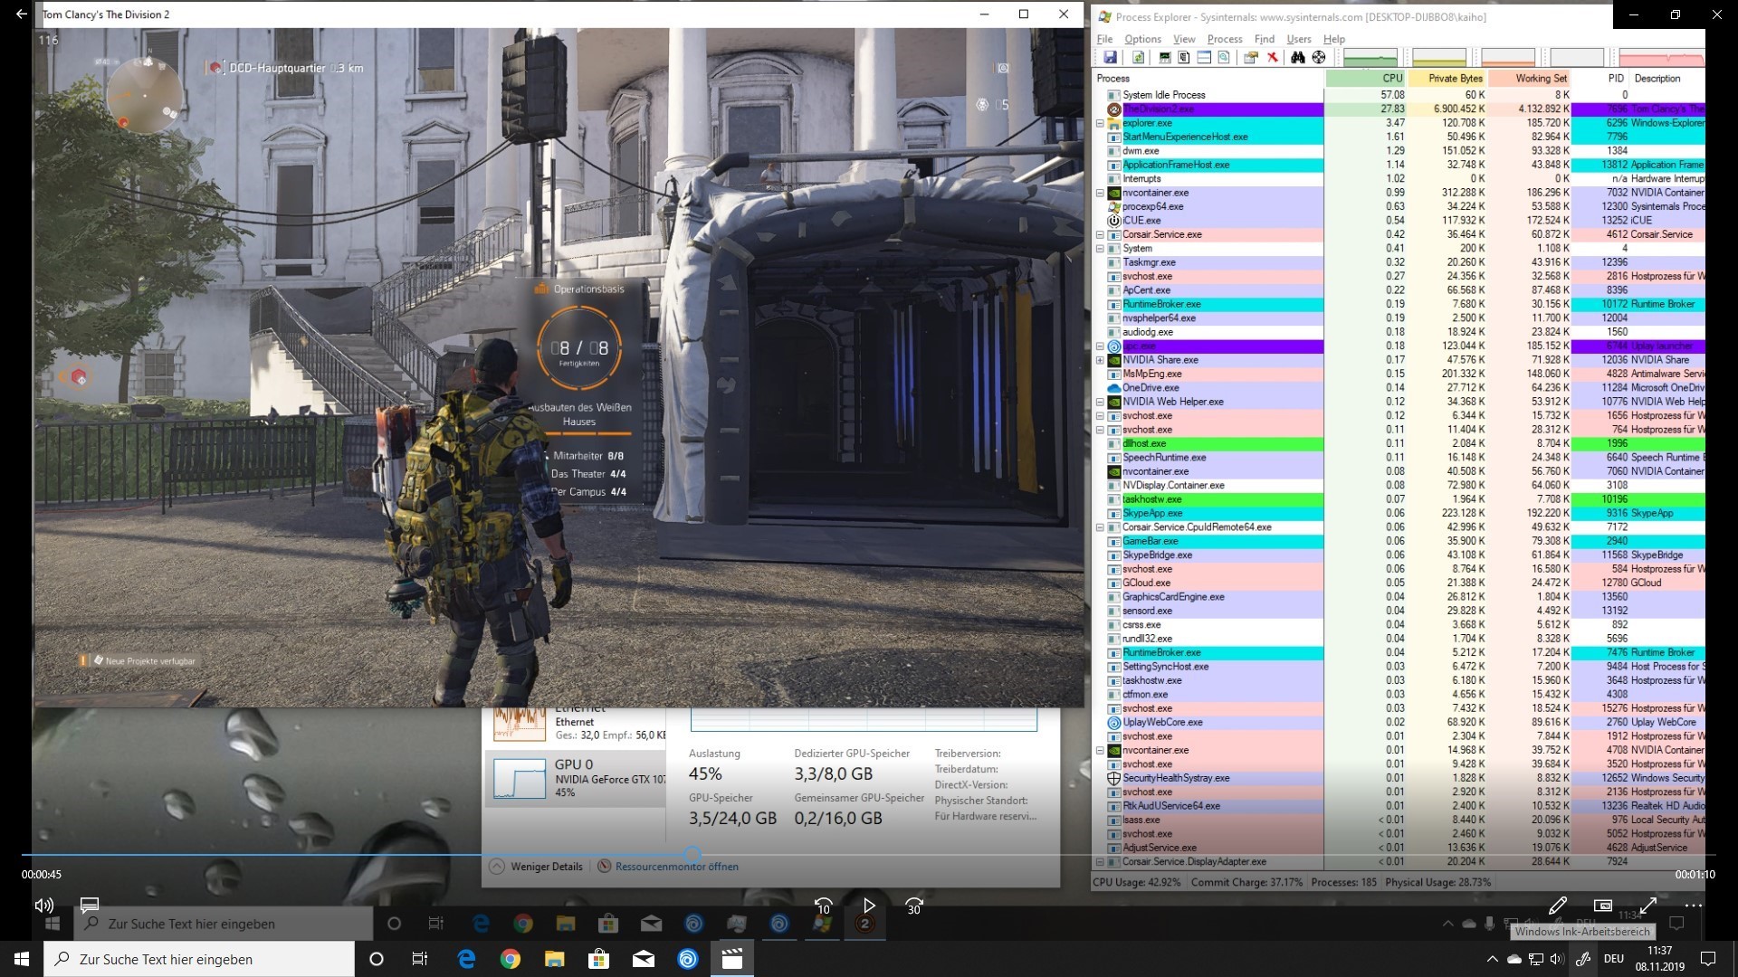Show hidden system tray icons
Image resolution: width=1738 pixels, height=977 pixels.
[1492, 959]
